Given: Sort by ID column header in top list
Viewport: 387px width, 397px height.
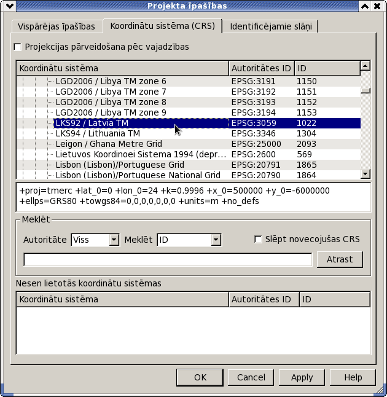Looking at the screenshot, I should (x=327, y=68).
